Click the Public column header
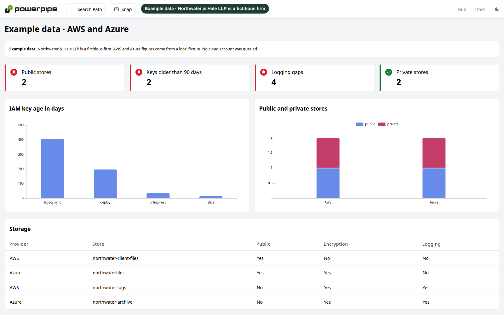The image size is (504, 315). [263, 244]
